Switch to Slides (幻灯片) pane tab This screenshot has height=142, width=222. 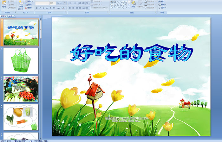pyautogui.click(x=4, y=16)
